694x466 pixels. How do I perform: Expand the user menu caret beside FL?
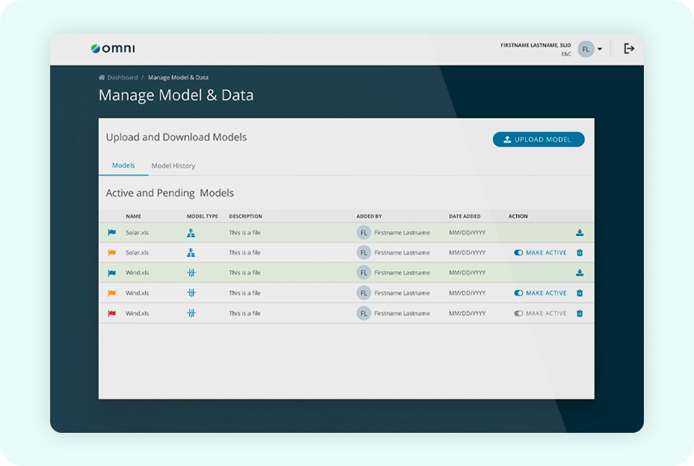pyautogui.click(x=600, y=49)
